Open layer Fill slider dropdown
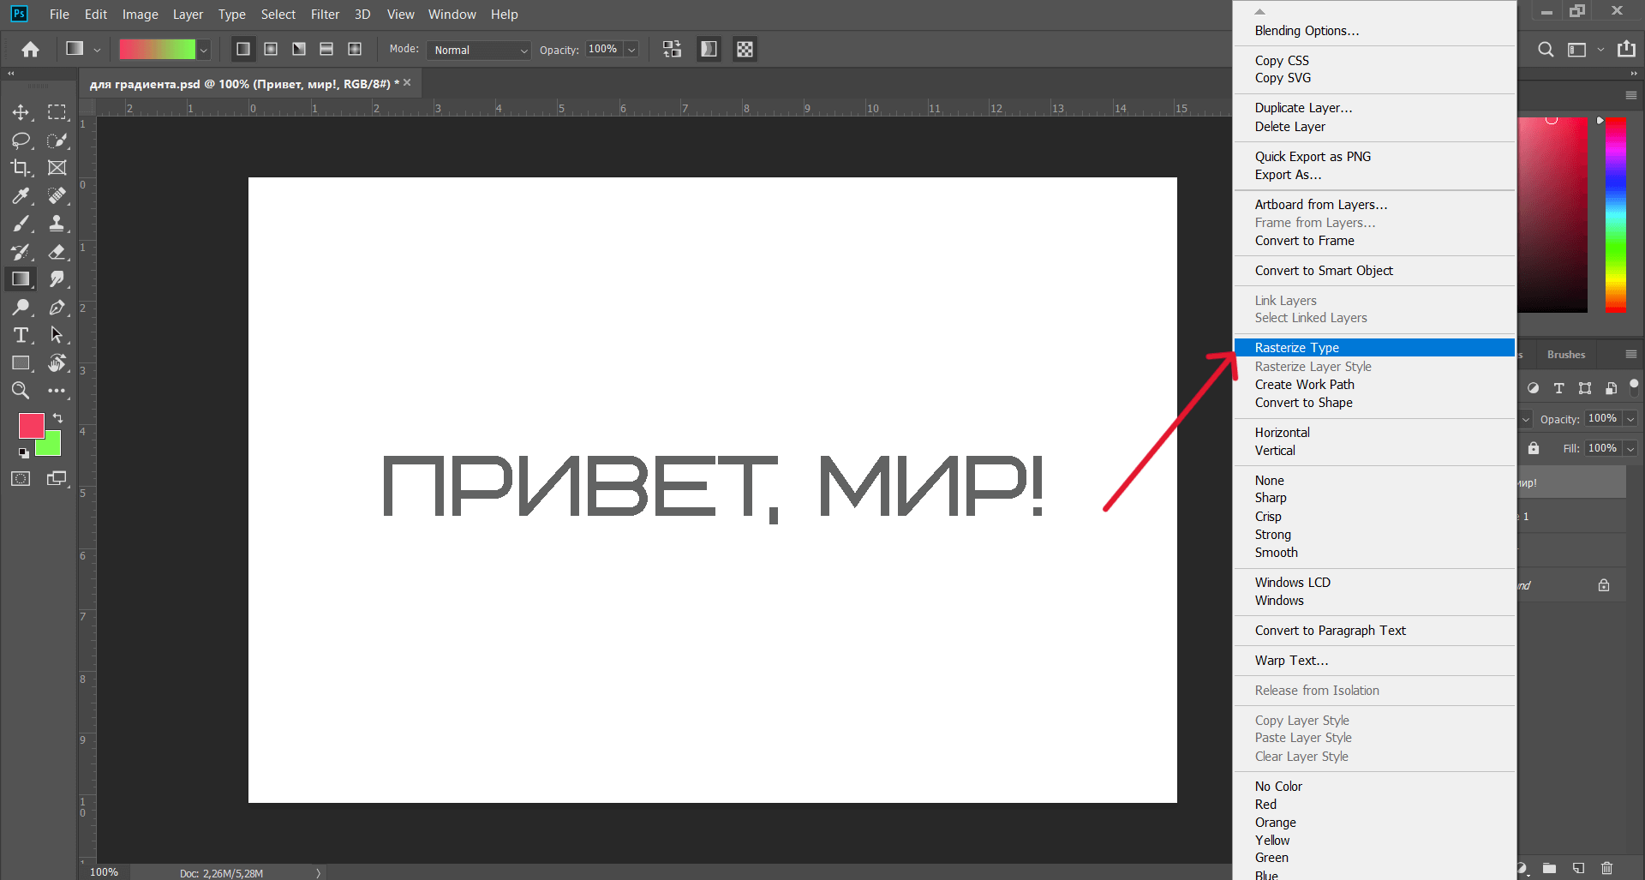1645x880 pixels. (x=1630, y=448)
